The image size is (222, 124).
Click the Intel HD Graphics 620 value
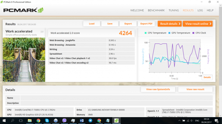point(34,115)
